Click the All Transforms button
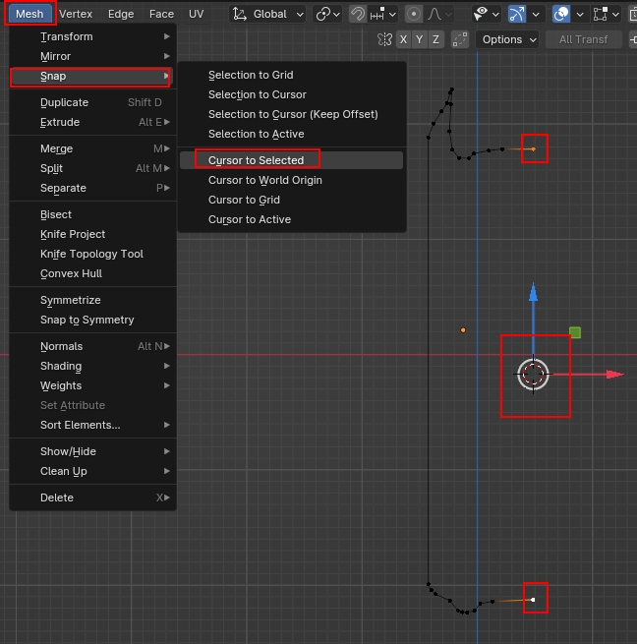The width and height of the screenshot is (637, 644). click(583, 39)
